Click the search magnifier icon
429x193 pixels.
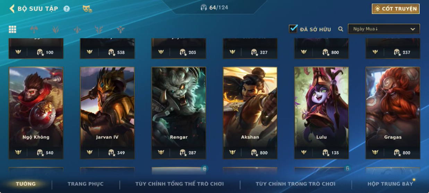coord(341,29)
